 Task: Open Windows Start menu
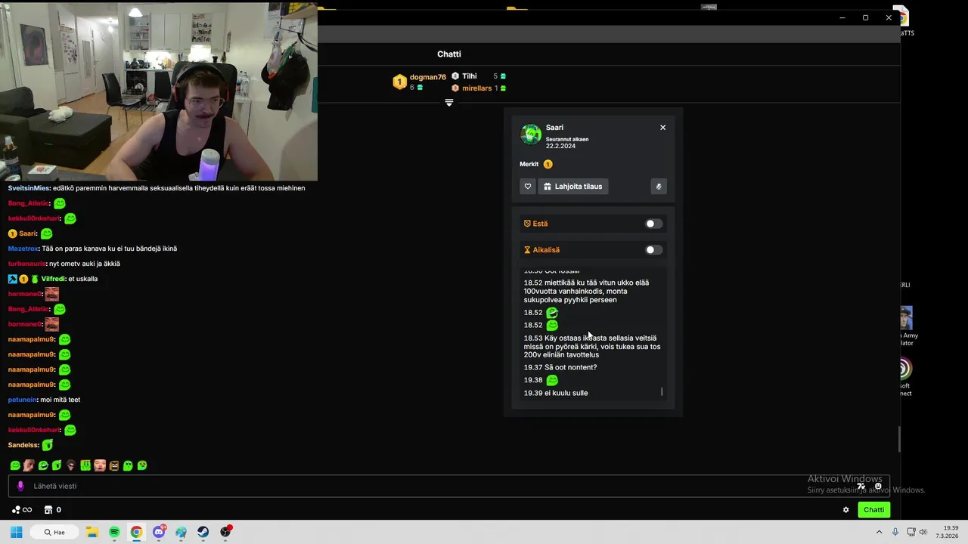tap(16, 532)
